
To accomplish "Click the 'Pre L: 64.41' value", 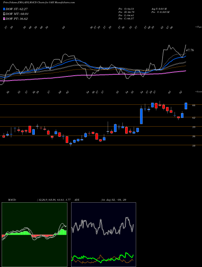I will coord(126,15).
